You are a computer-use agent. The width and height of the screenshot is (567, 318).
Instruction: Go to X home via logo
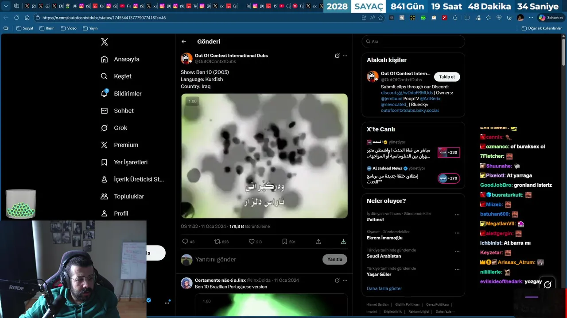coord(104,42)
